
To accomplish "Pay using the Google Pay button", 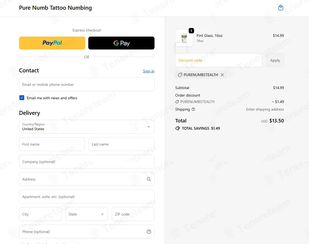I will (x=121, y=43).
